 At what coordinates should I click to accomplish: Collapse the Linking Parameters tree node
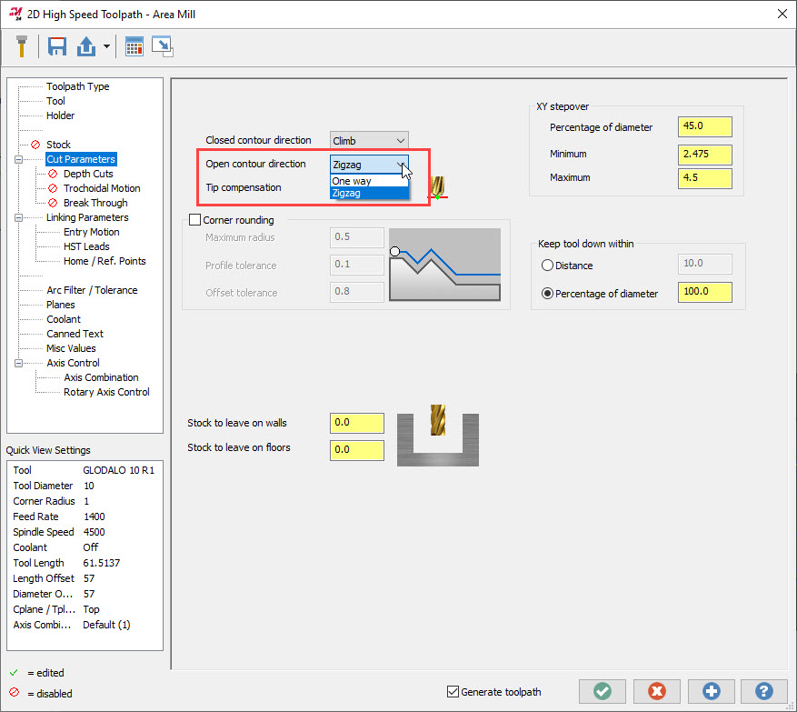[x=18, y=217]
